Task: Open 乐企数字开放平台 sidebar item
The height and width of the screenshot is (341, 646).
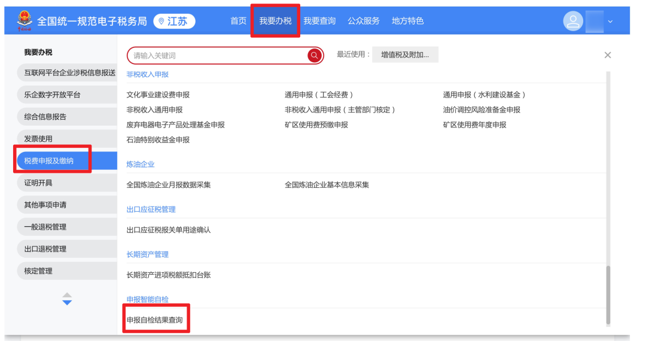Action: click(67, 95)
